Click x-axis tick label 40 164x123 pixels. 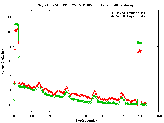(x=50, y=116)
